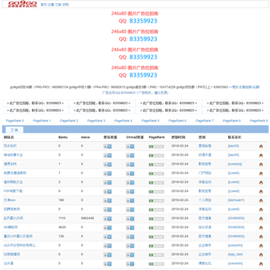Click the first 246x80 image ad banner

click(135, 17)
